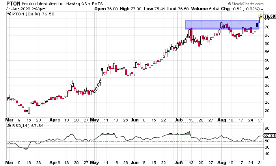Click the PTON (Daily) 76.58 legend text
The height and width of the screenshot is (166, 276).
coord(33,14)
